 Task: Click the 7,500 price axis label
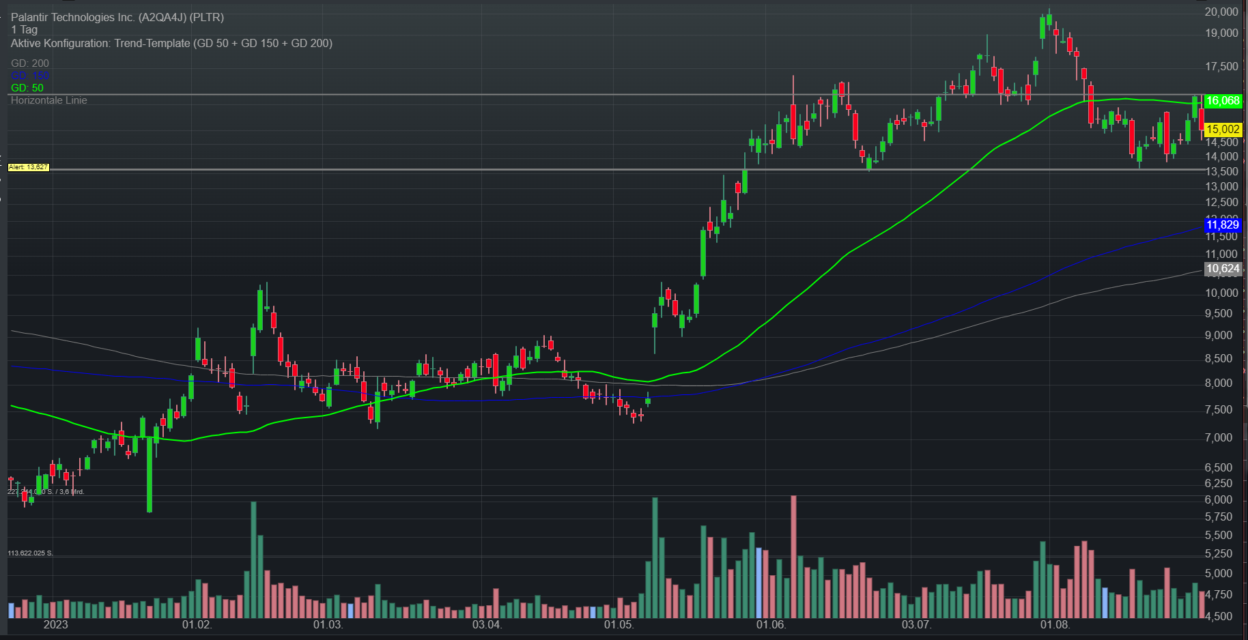pos(1219,409)
